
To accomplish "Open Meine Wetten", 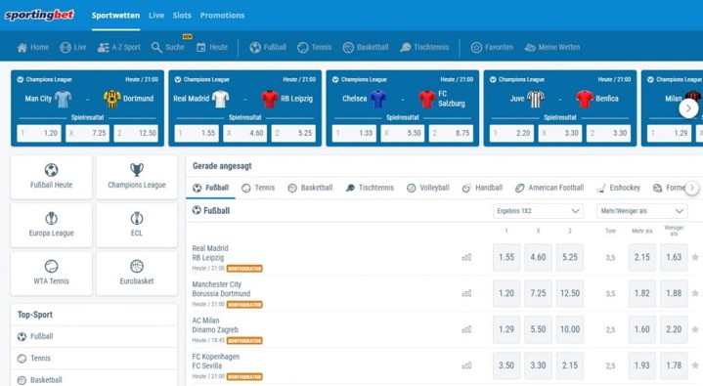I will click(x=551, y=47).
